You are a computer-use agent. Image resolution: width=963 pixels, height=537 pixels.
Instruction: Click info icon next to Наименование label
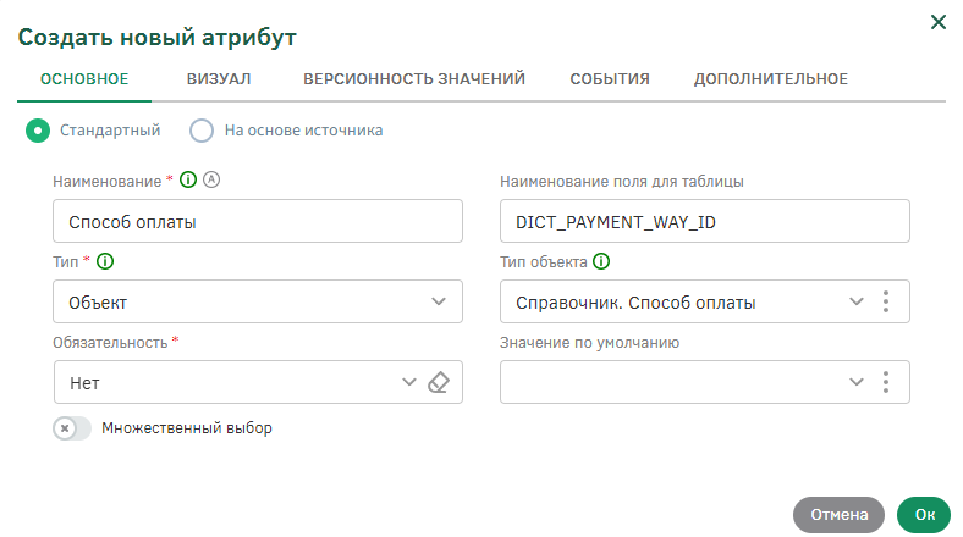point(188,180)
